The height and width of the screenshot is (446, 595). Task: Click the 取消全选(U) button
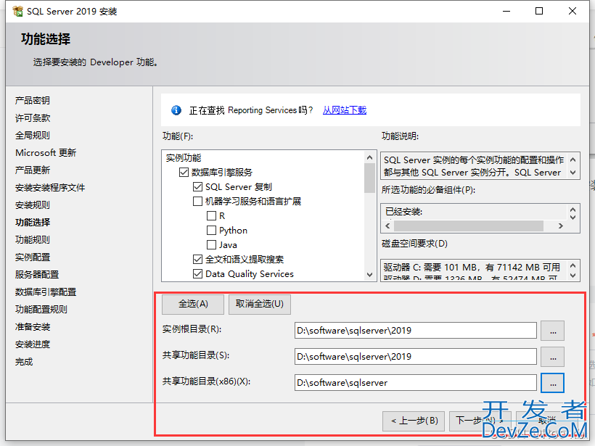click(x=260, y=304)
